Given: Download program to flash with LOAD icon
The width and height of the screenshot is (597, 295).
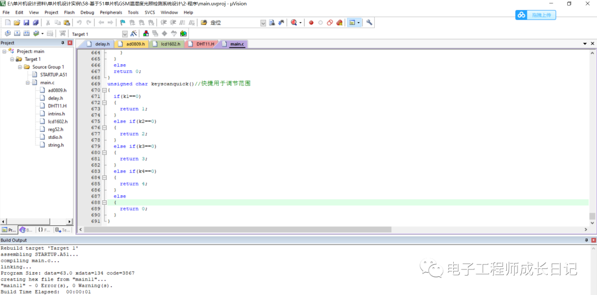Looking at the screenshot, I should coord(62,34).
